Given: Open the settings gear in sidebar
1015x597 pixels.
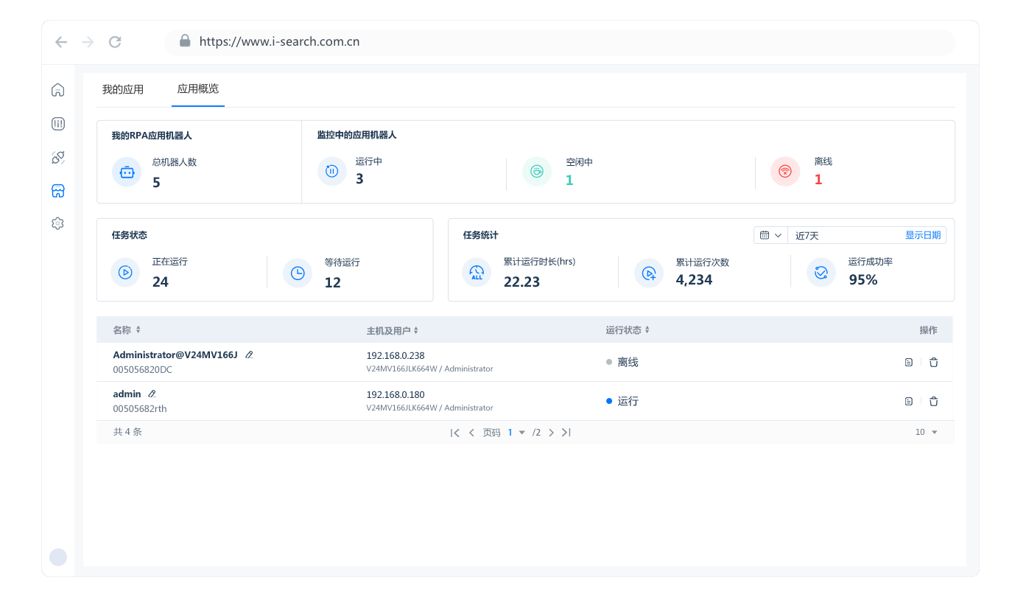Looking at the screenshot, I should [x=57, y=223].
